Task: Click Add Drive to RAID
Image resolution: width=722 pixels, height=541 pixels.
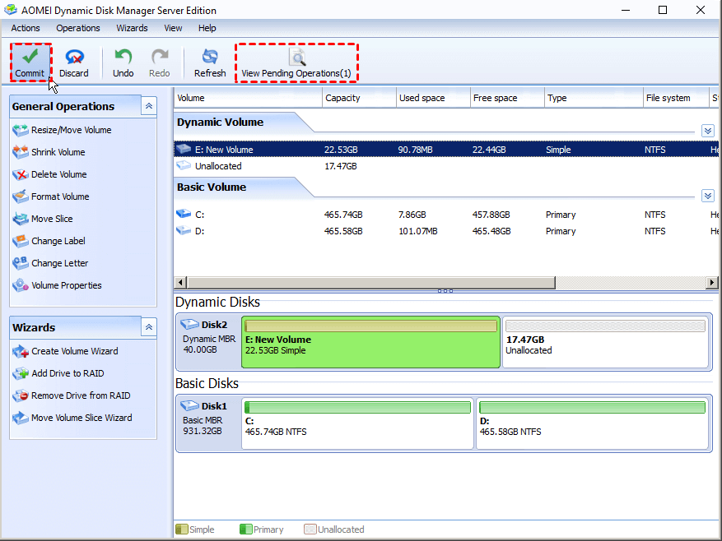Action: tap(68, 373)
